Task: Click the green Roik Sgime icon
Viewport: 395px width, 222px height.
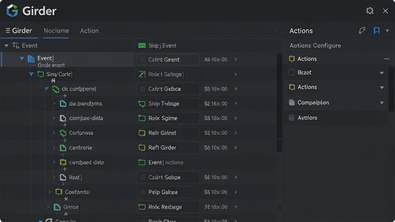Action: [x=142, y=118]
